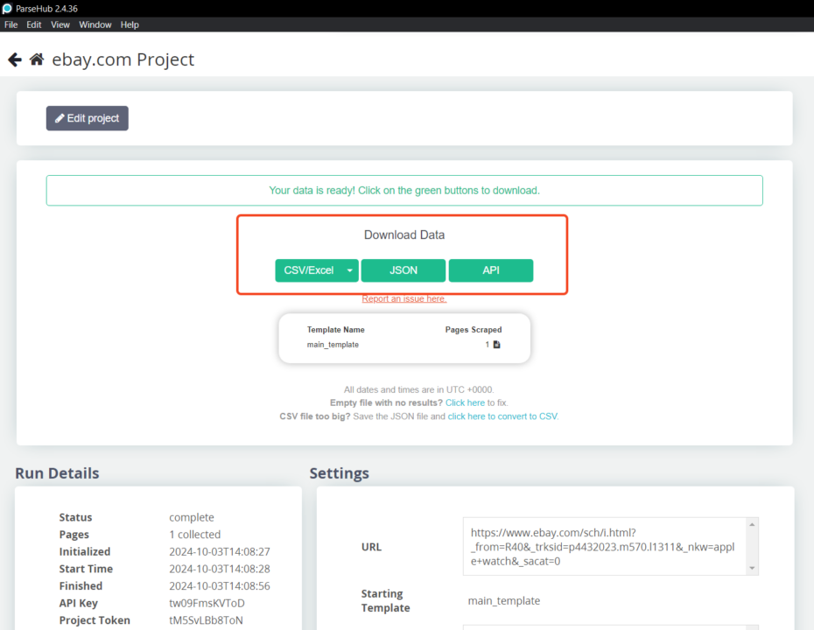This screenshot has height=630, width=814.
Task: Open 'Click here' link for empty file fix
Action: tap(465, 402)
